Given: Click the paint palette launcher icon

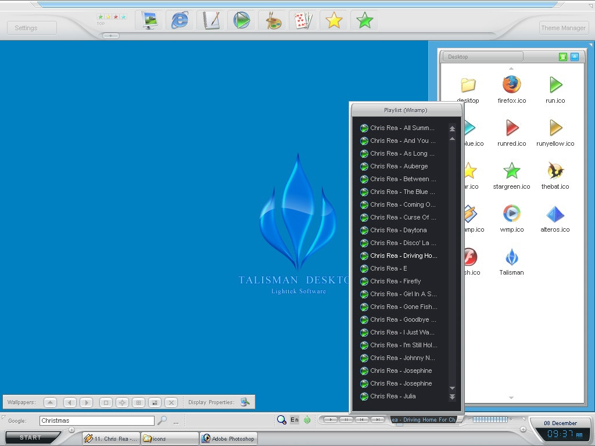Looking at the screenshot, I should coord(273,21).
